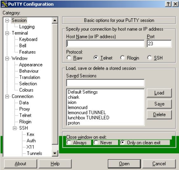Select the ixion saved session
Screen dimensions: 179x170
click(x=72, y=102)
